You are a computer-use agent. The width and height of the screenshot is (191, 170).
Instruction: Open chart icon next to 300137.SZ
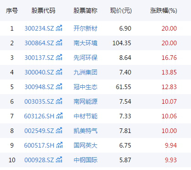59,58
